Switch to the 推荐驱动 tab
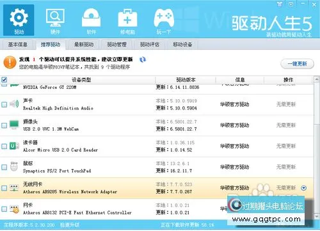320x231 pixels. (x=51, y=44)
